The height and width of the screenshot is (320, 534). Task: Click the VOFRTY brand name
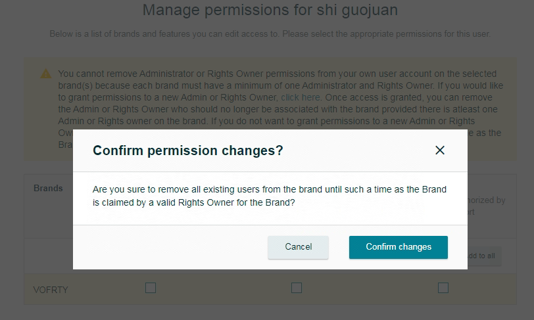pyautogui.click(x=51, y=290)
